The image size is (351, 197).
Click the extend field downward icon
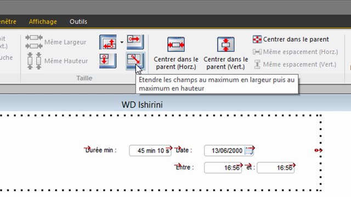108,61
